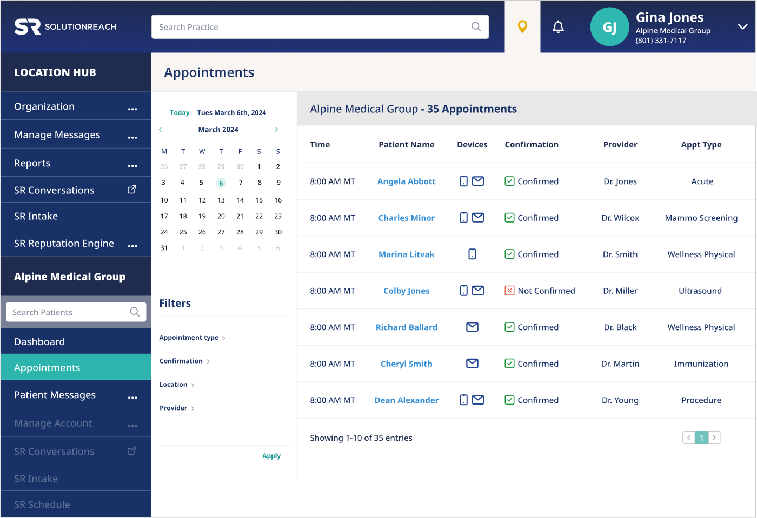Click the external link icon beside SR Conversations
757x518 pixels.
(131, 190)
